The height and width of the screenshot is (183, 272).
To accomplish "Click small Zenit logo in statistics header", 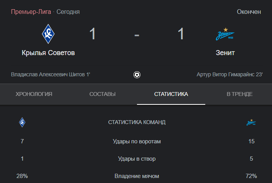I will coord(251,123).
